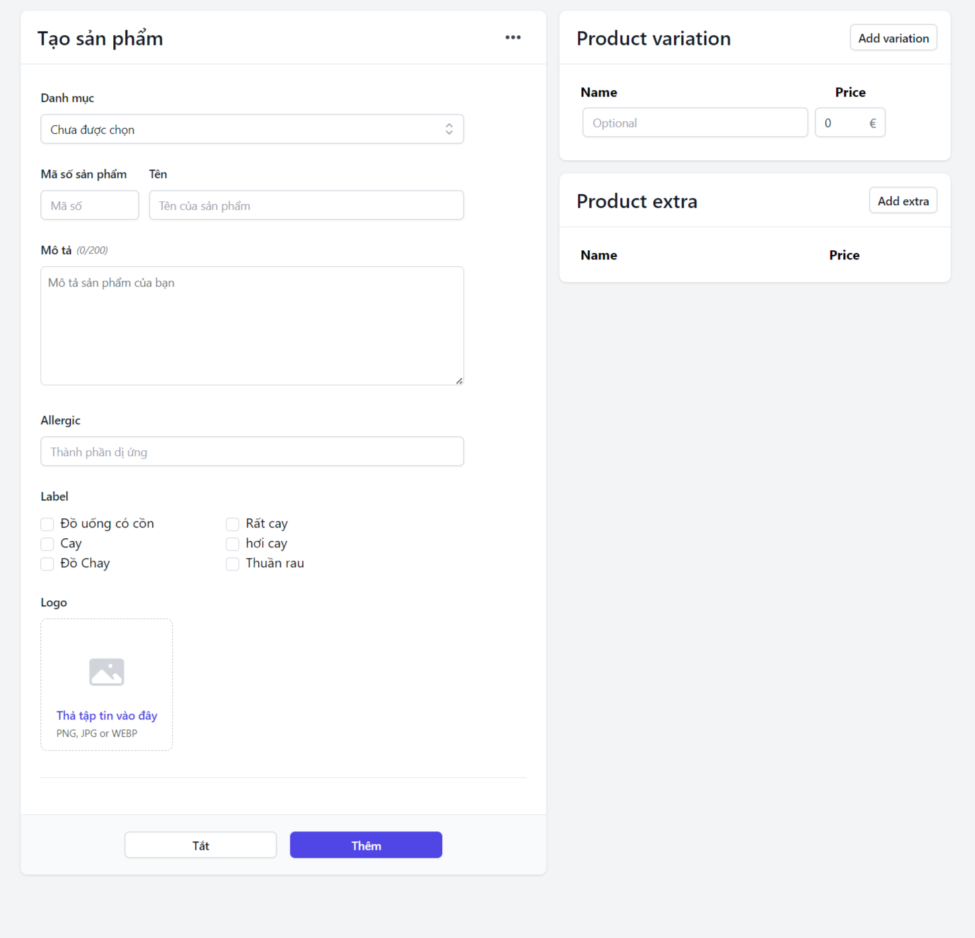The width and height of the screenshot is (975, 938).
Task: Toggle the Đồ Chay checkbox
Action: pos(47,564)
